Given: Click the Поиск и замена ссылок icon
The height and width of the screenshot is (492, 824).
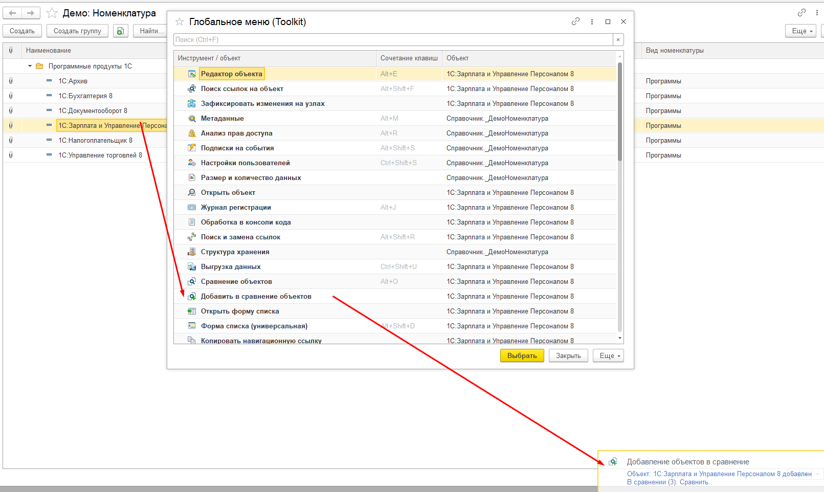Looking at the screenshot, I should point(192,237).
